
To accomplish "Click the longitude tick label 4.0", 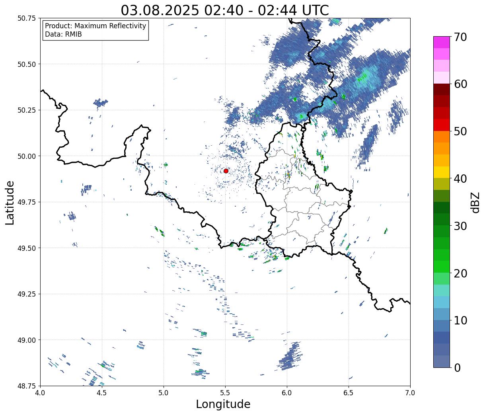I will coord(40,393).
